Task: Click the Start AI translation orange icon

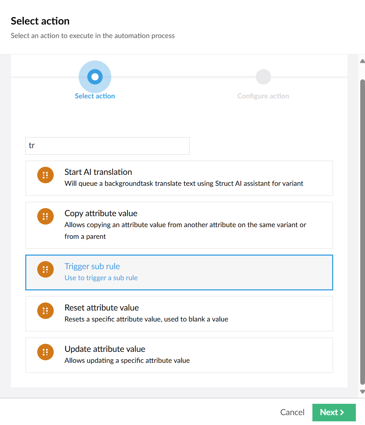Action: click(46, 175)
